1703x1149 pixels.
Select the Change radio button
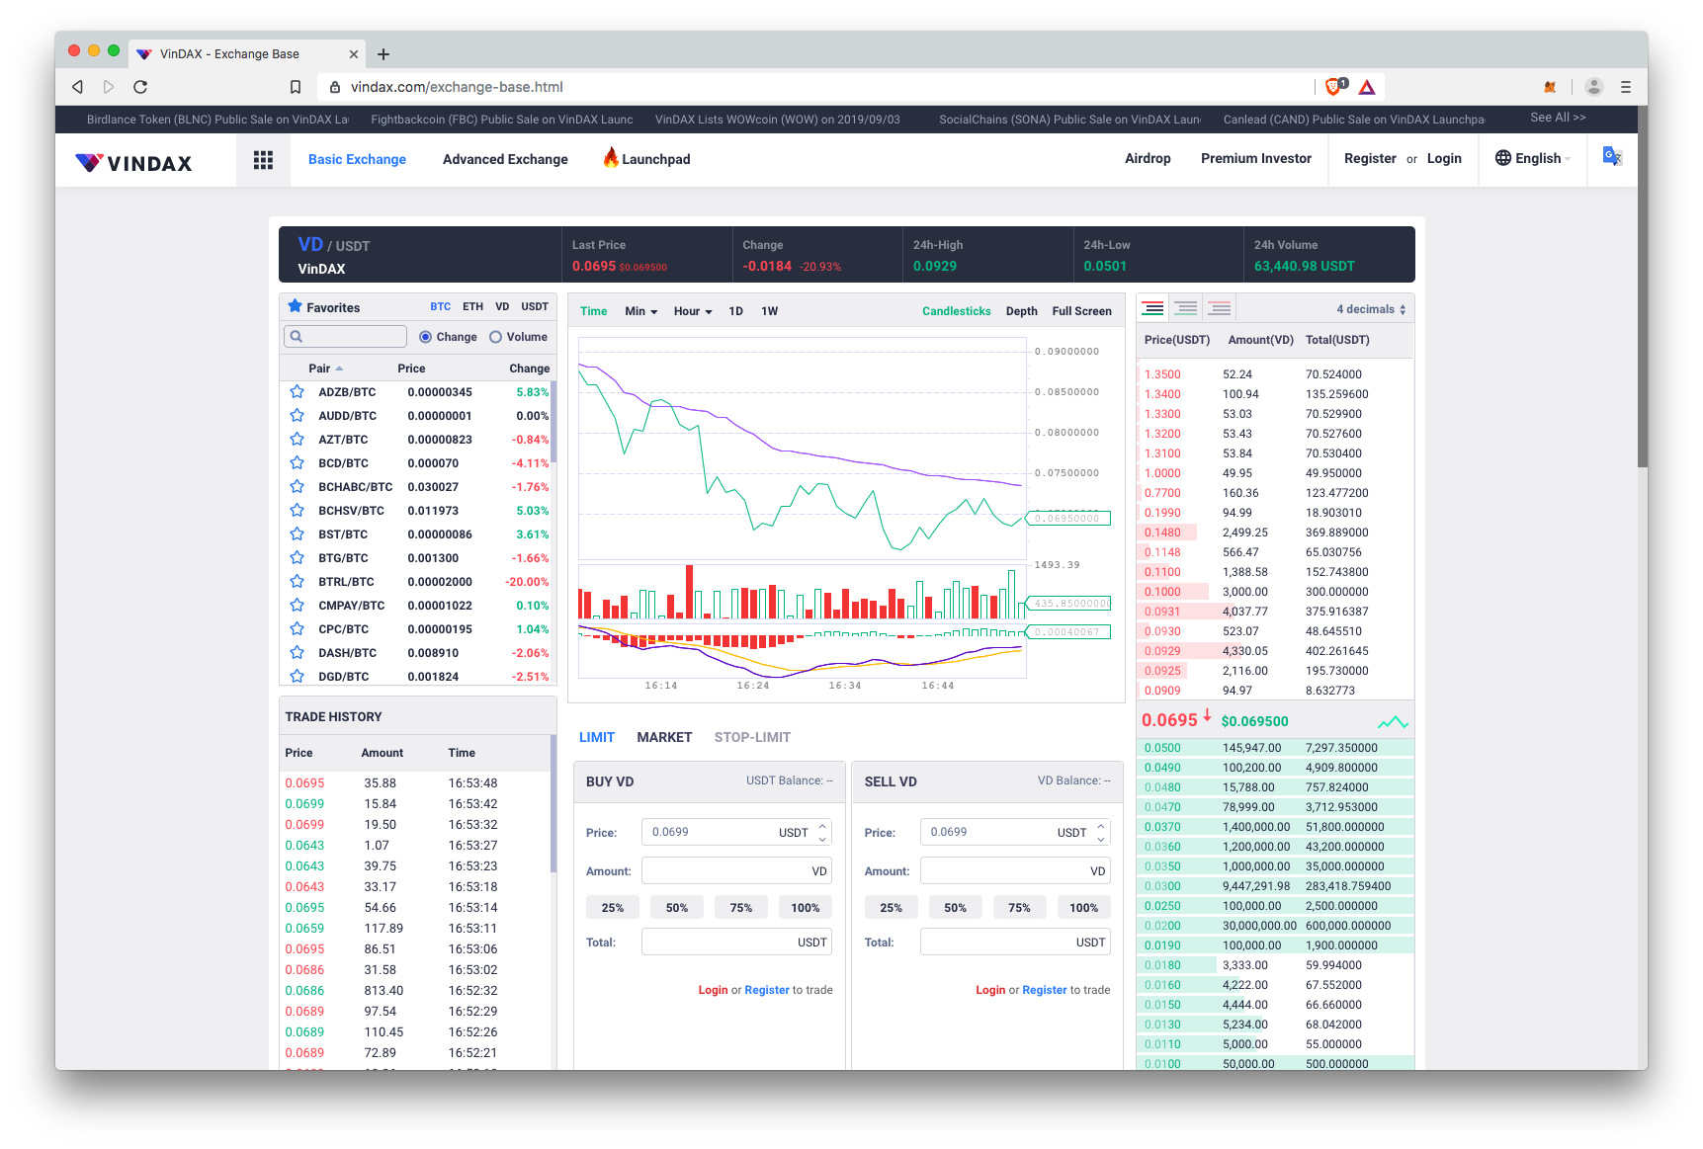click(x=426, y=337)
